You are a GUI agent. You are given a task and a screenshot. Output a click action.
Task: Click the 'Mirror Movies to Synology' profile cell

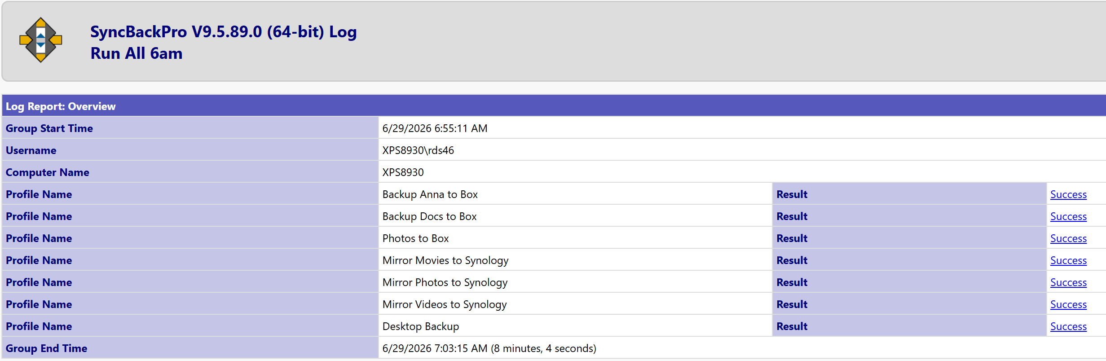575,260
